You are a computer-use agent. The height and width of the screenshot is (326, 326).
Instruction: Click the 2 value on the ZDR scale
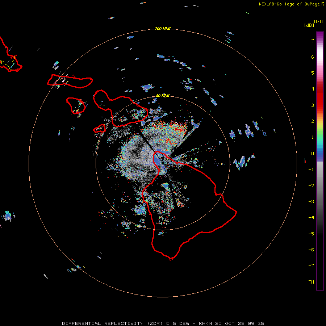point(313,121)
